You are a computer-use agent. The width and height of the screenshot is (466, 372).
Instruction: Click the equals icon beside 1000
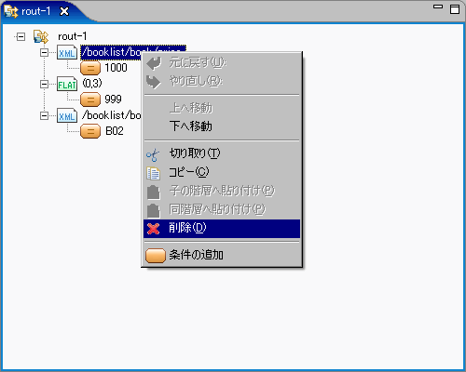pyautogui.click(x=90, y=68)
